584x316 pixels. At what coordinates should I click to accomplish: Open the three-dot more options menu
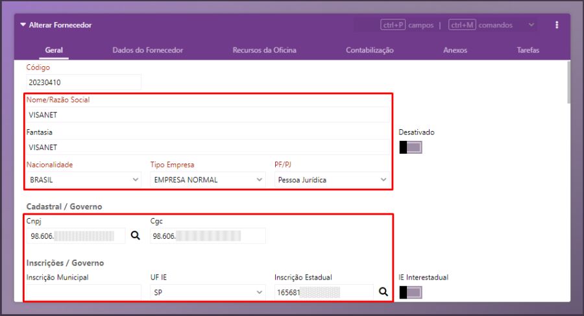tap(557, 25)
